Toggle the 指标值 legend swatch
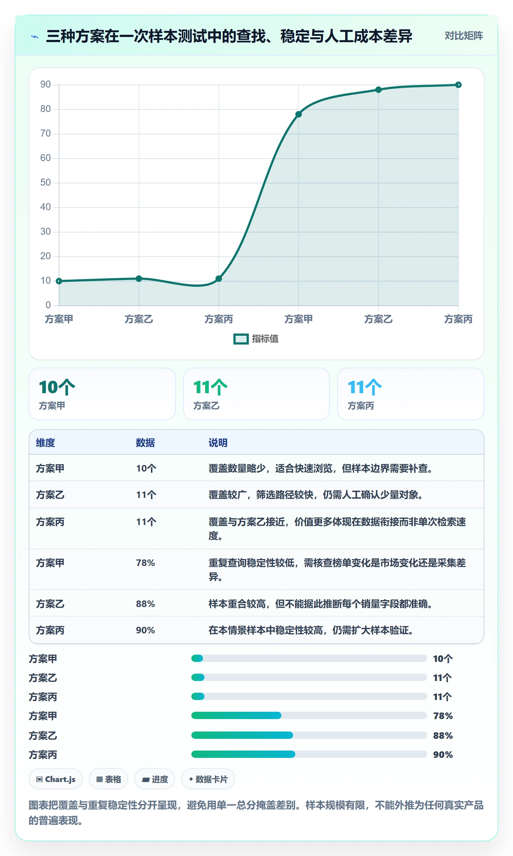Screen dimensions: 513x856 pyautogui.click(x=241, y=339)
